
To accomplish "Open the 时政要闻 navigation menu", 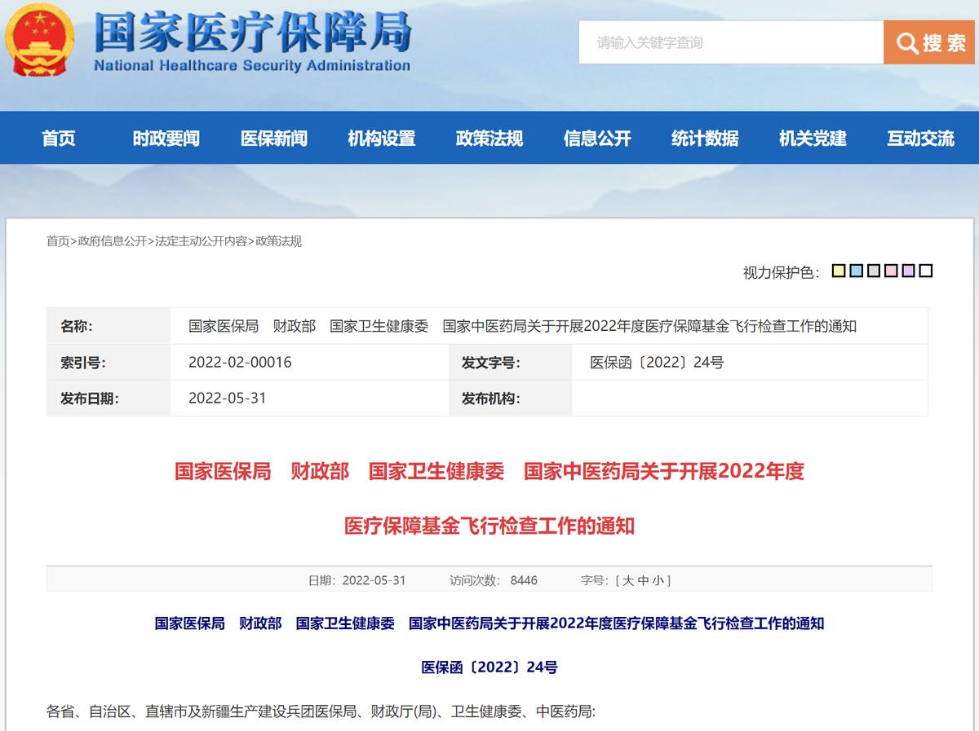I will coord(165,138).
